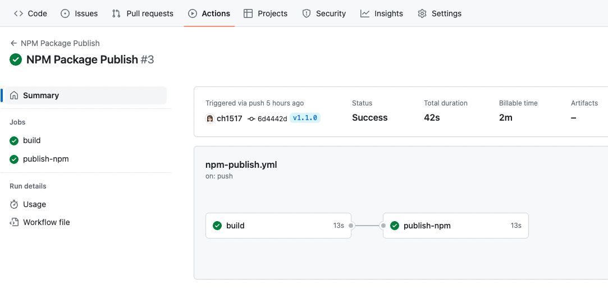Screen dimensions: 608x298
Task: Click the Code angle-brackets icon
Action: (x=18, y=13)
